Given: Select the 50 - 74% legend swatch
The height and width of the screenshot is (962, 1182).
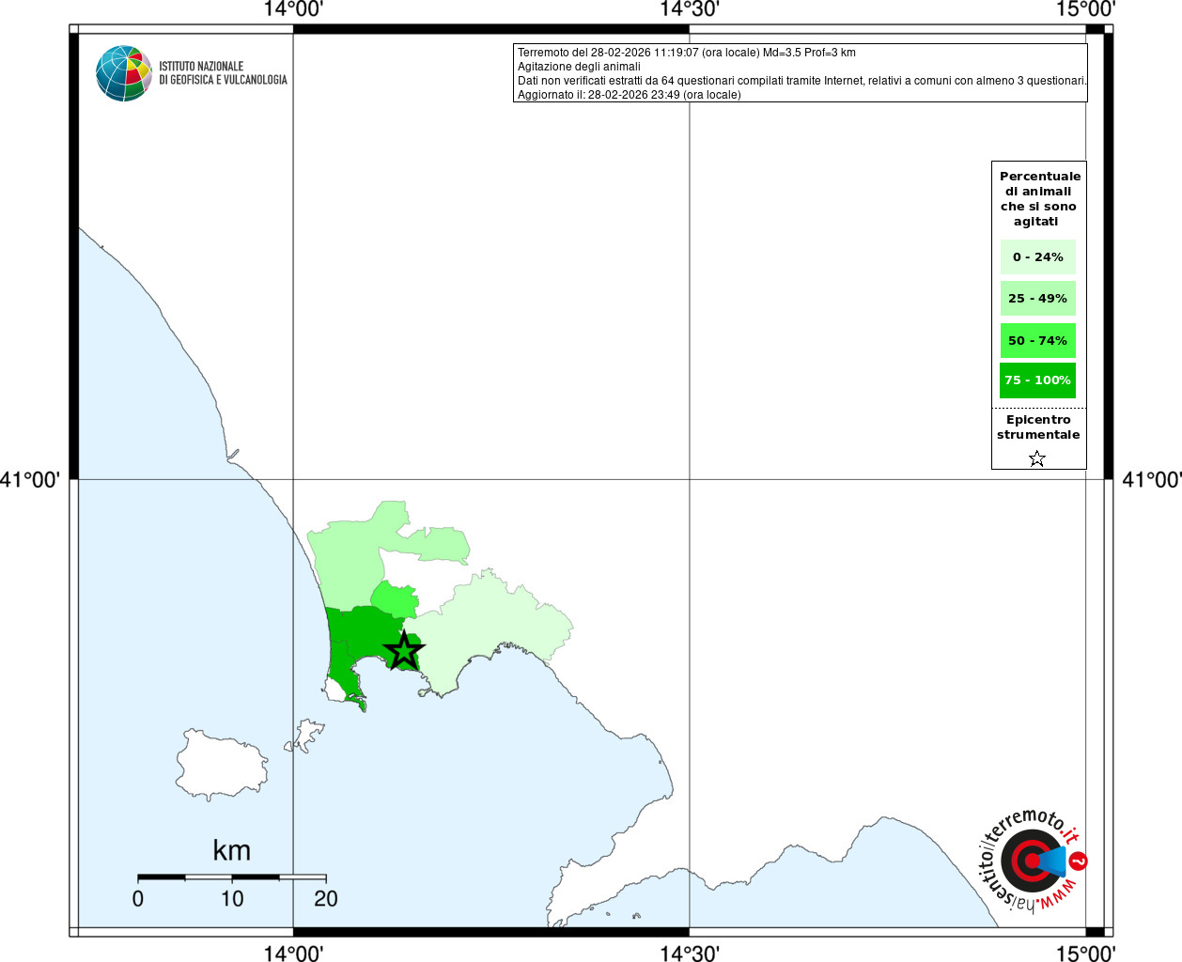Looking at the screenshot, I should pyautogui.click(x=1038, y=340).
